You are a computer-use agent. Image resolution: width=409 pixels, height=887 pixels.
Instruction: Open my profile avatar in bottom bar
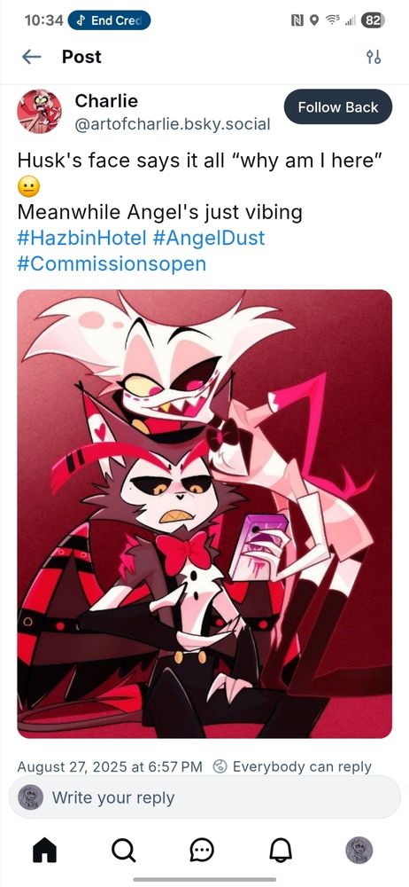point(359,850)
